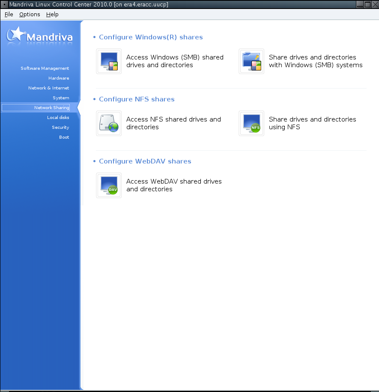Open the Help menu
The image size is (379, 392).
coord(52,15)
